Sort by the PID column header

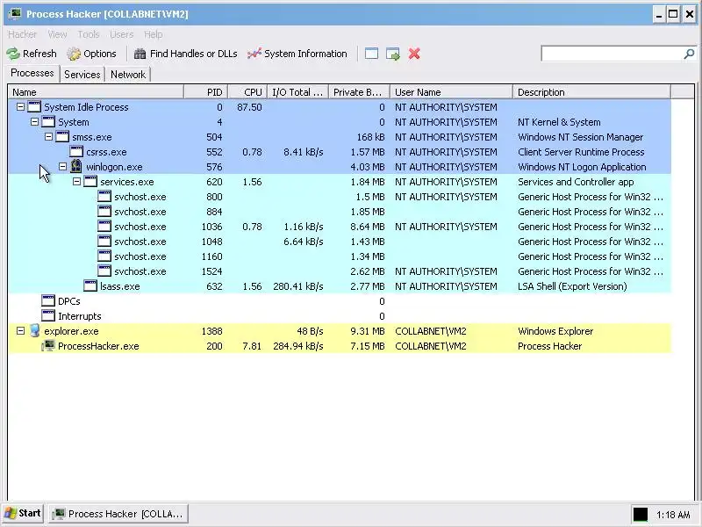point(206,92)
